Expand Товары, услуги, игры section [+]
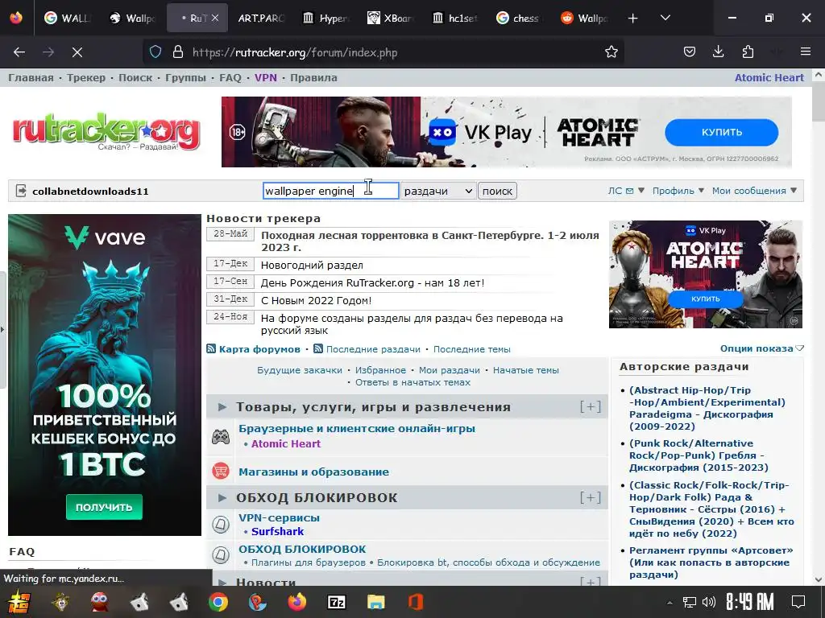Screen dimensions: 825x618 click(x=591, y=406)
